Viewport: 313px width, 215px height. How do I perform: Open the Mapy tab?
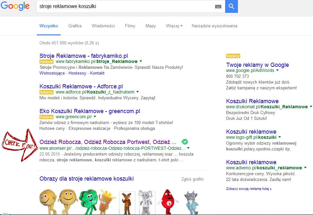[151, 26]
